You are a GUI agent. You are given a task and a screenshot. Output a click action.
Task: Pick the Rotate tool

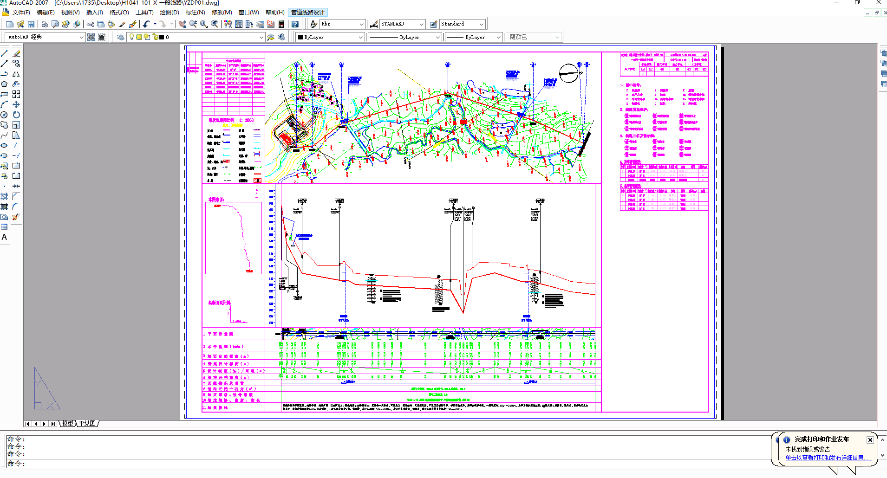[16, 115]
